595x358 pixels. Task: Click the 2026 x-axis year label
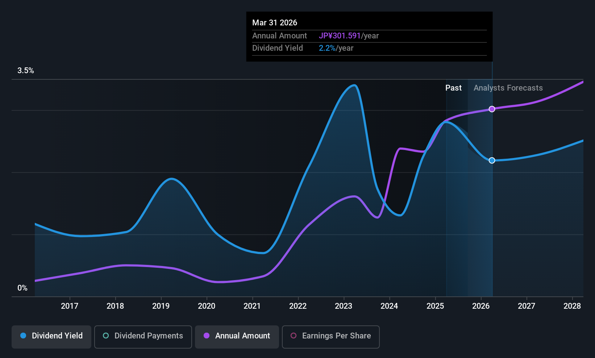point(481,306)
